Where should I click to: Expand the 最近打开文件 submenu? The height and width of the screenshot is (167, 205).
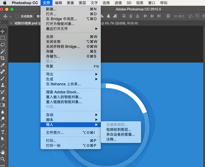[71, 29]
